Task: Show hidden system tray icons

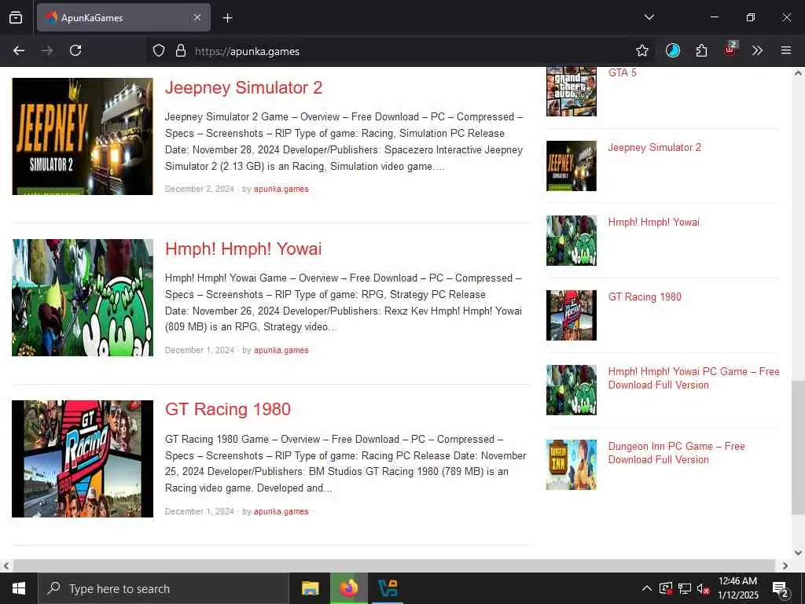Action: click(647, 588)
